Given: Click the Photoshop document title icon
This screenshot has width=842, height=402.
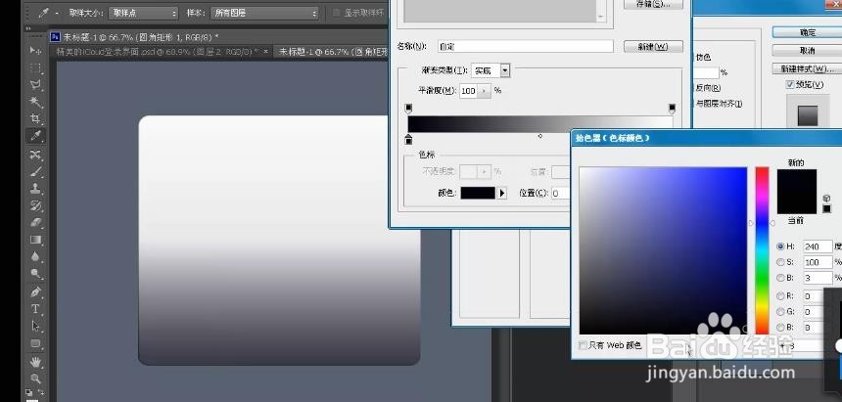Looking at the screenshot, I should pos(55,36).
